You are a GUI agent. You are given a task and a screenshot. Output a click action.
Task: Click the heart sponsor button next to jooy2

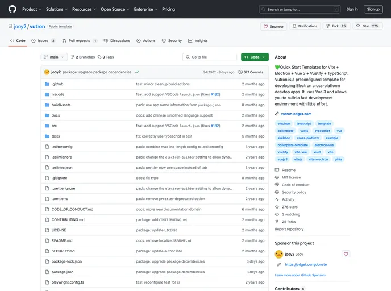346,254
